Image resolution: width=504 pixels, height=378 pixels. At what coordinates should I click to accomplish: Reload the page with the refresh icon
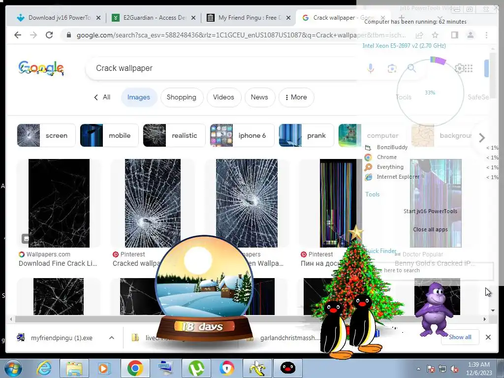[49, 35]
